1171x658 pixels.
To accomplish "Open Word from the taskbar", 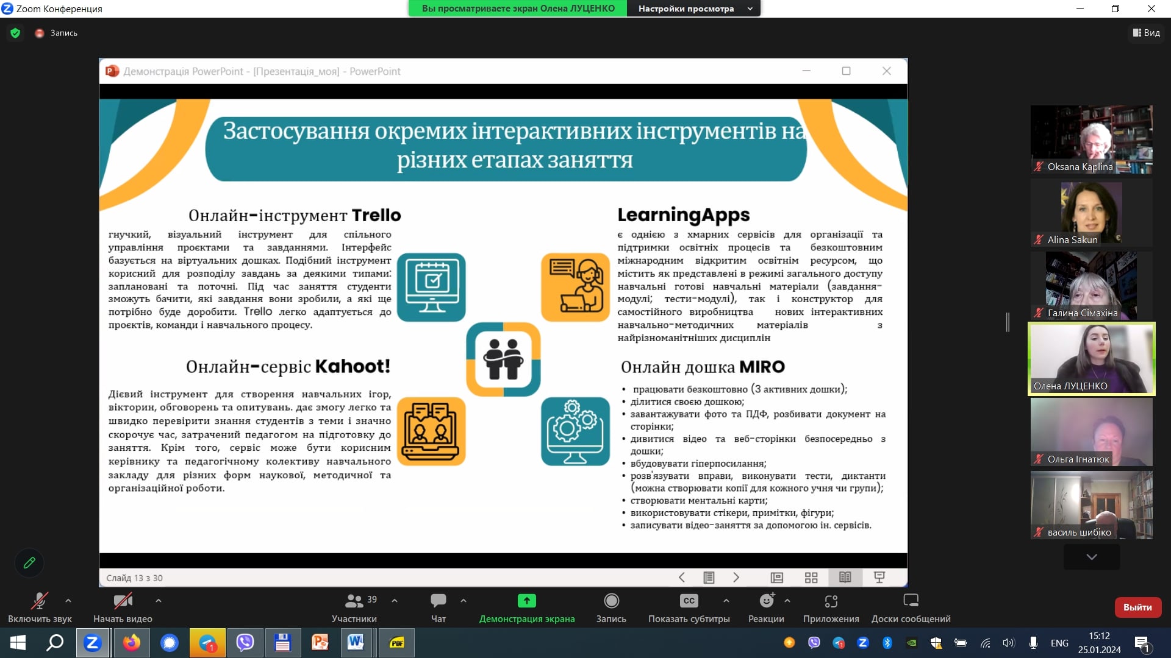I will pos(356,643).
